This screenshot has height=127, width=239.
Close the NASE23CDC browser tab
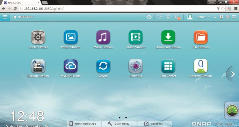[39, 3]
